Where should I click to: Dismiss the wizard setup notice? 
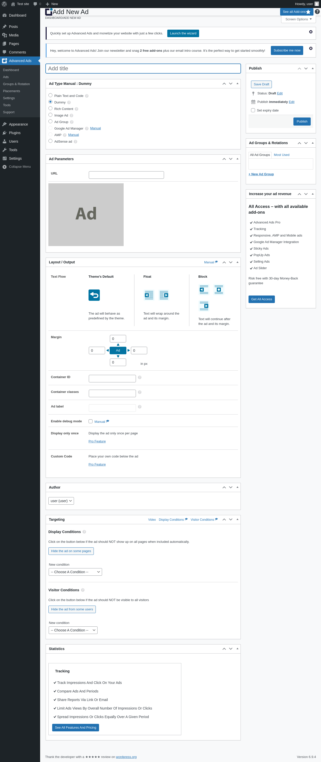pyautogui.click(x=311, y=32)
